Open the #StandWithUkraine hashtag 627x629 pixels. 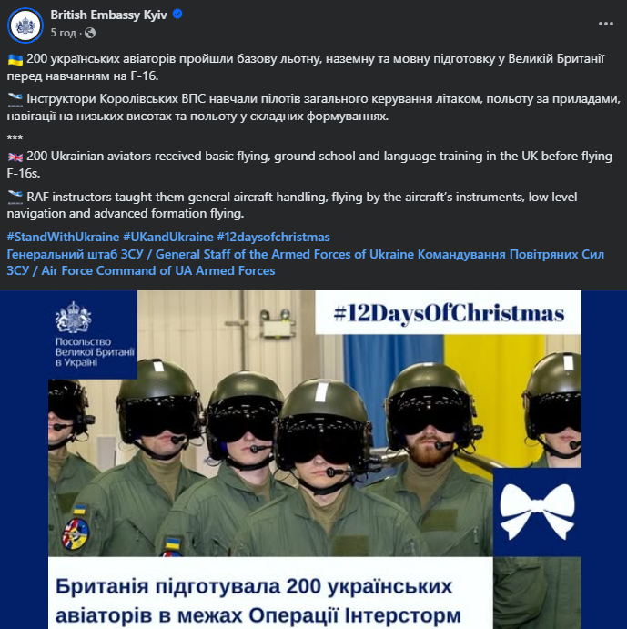coord(63,237)
